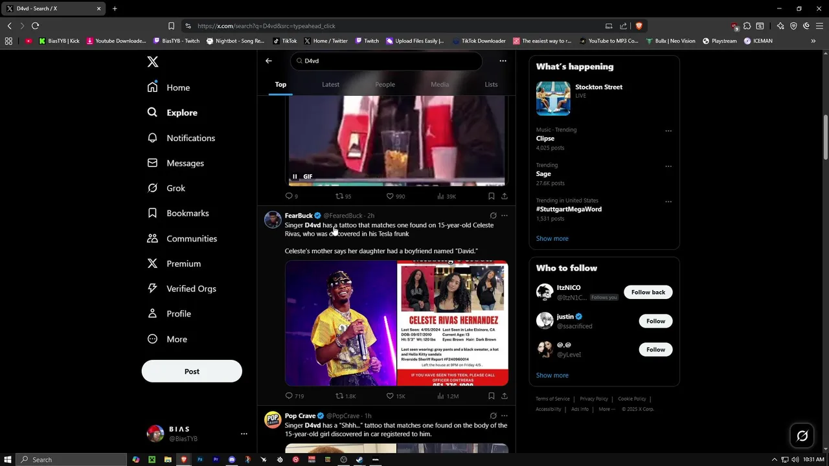The height and width of the screenshot is (466, 829).
Task: Open more options on FearBuck post
Action: point(505,216)
